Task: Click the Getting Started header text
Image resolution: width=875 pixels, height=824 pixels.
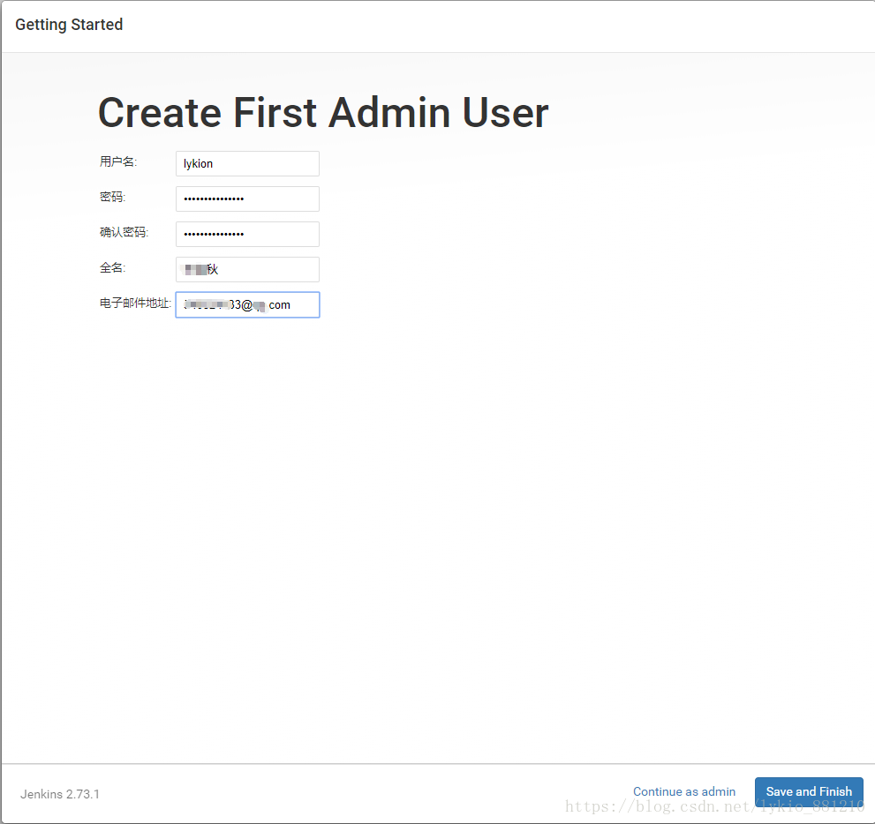Action: pos(68,24)
